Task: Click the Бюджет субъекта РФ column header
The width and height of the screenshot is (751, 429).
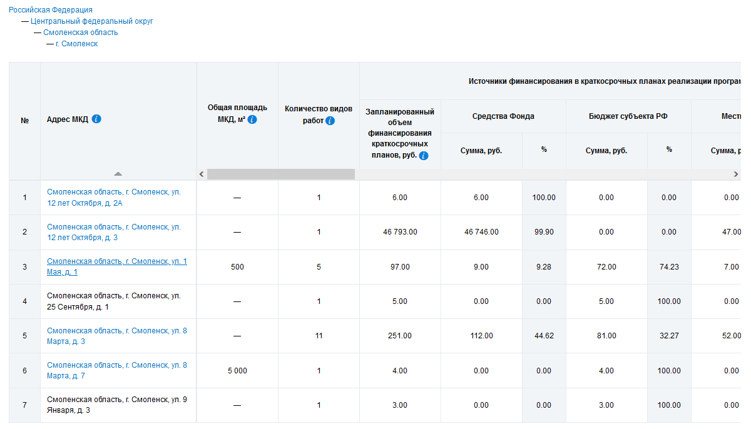Action: (x=628, y=116)
